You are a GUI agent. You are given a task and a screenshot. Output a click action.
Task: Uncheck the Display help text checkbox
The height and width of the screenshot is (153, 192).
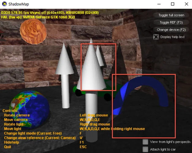tap(156, 37)
